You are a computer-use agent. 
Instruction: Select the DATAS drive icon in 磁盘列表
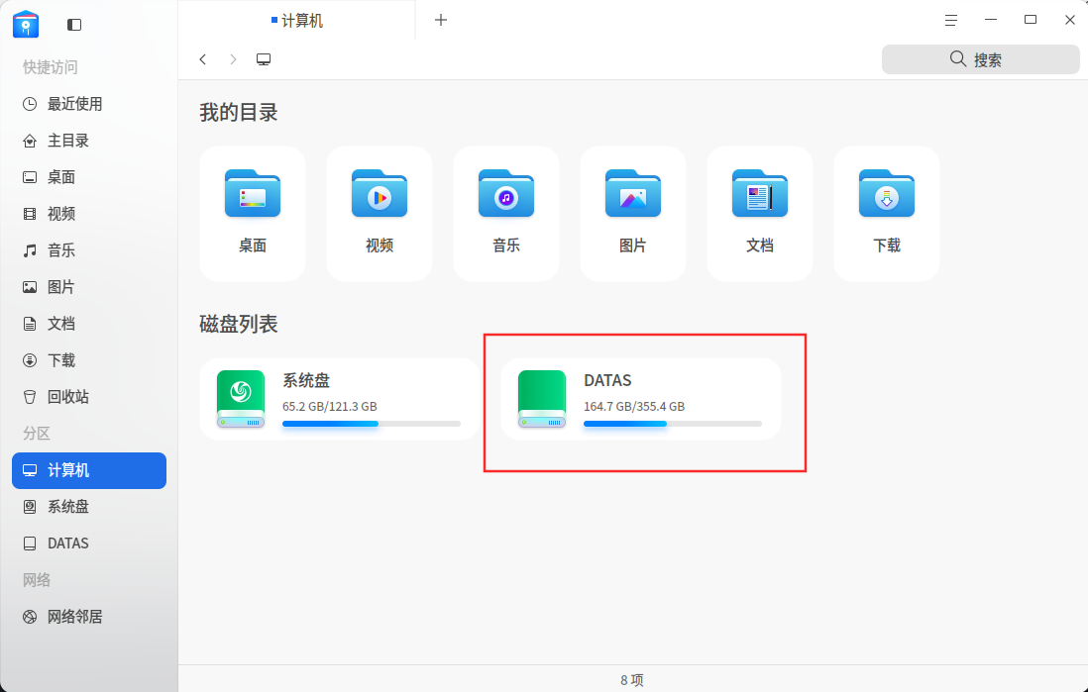coord(542,399)
